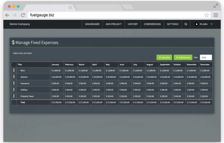224x143 pixels.
Task: Select Property Taxes' July $250.00 cell
Action: 139,96
